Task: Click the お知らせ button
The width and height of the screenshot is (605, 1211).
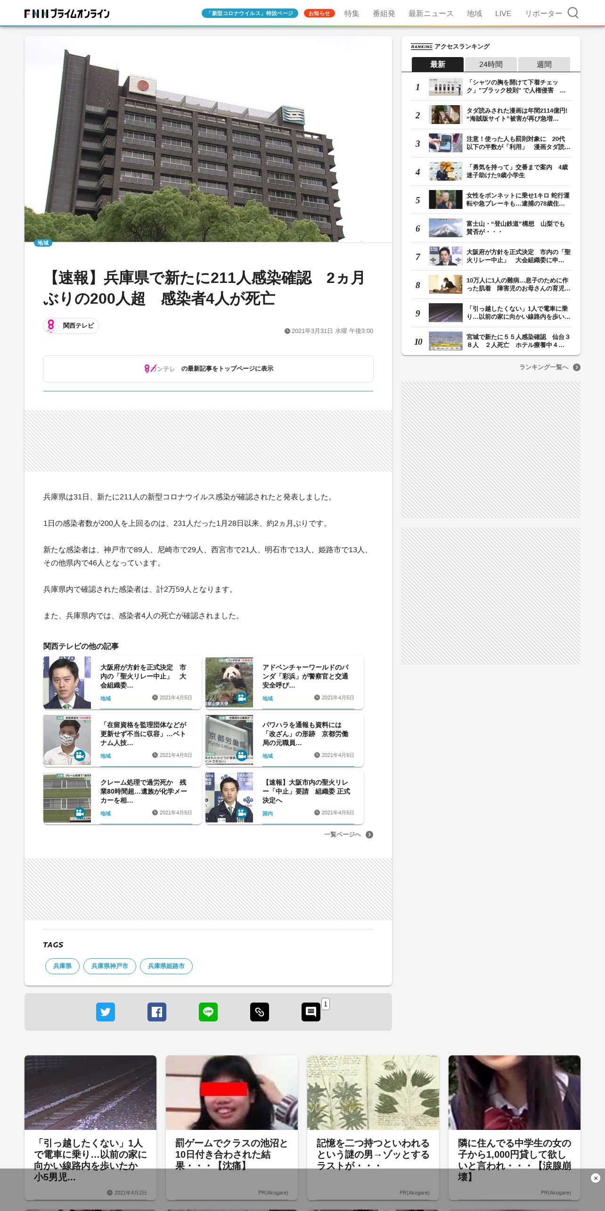Action: [319, 13]
